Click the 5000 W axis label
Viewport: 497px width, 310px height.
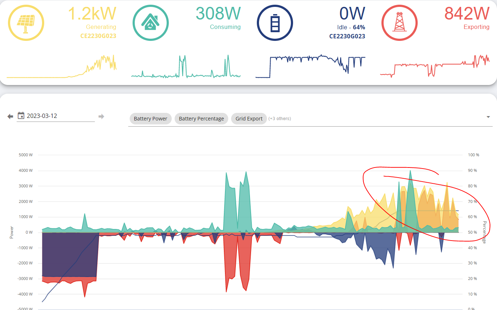click(x=26, y=155)
